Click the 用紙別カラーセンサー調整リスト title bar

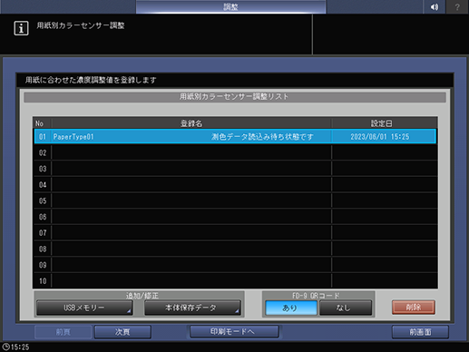tap(235, 97)
